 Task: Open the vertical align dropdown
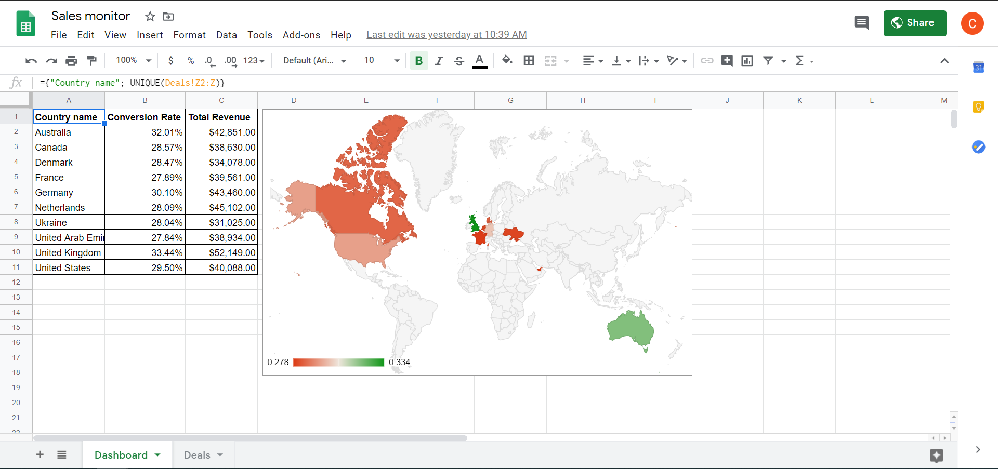click(x=621, y=61)
